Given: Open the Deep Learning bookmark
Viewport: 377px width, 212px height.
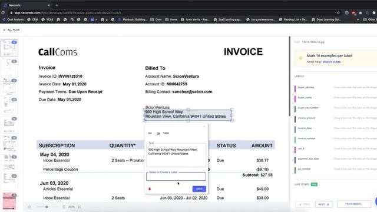Looking at the screenshot, I should point(326,19).
